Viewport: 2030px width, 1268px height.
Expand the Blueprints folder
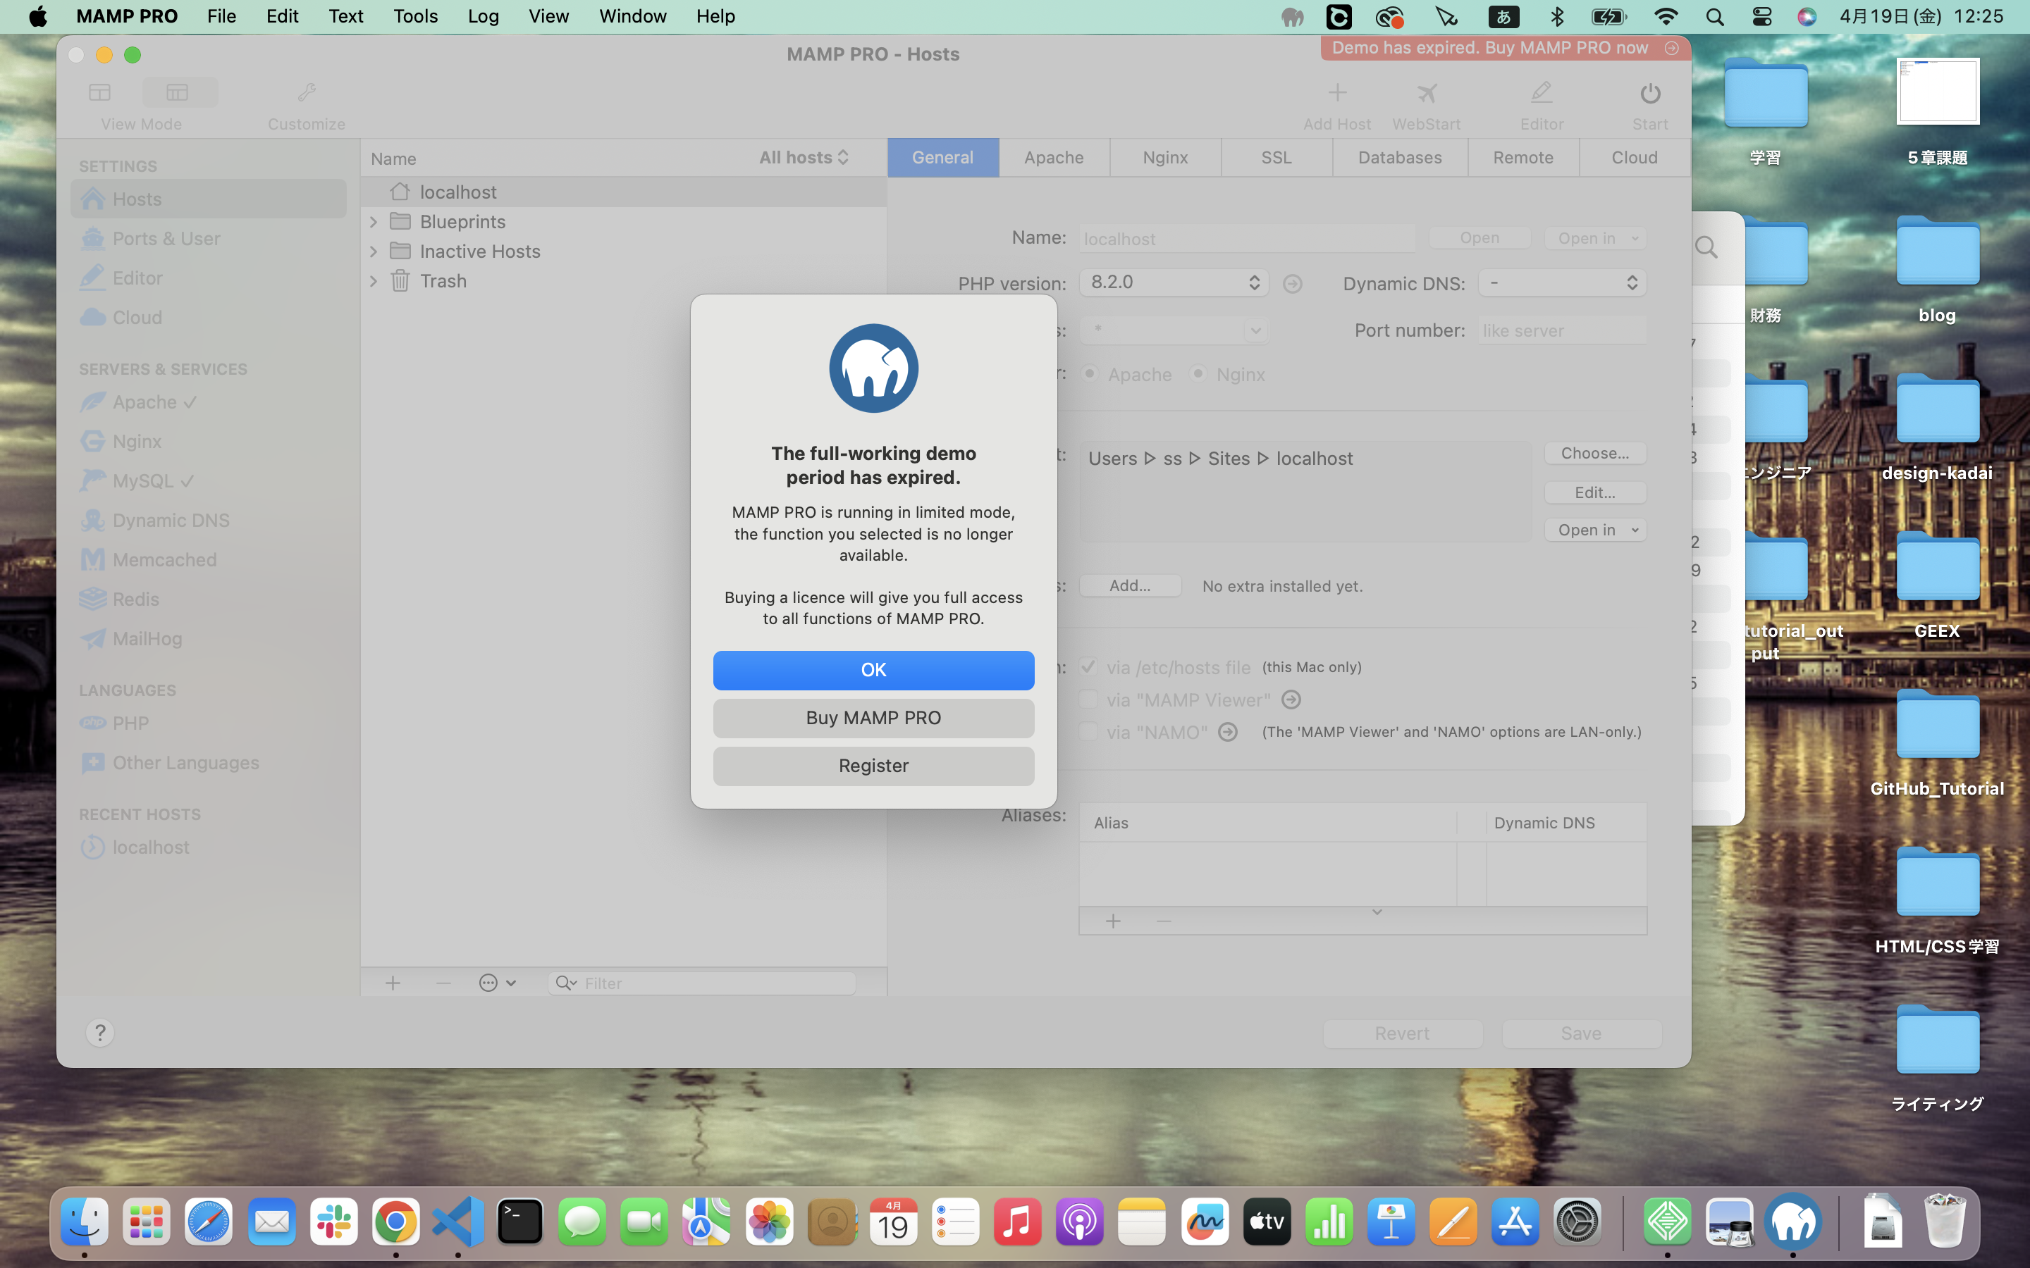pyautogui.click(x=374, y=222)
